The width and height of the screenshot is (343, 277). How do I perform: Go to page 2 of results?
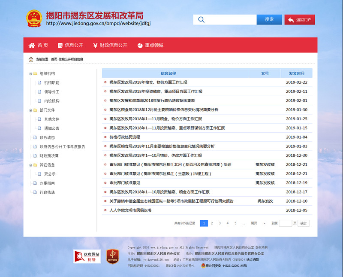pos(212,223)
